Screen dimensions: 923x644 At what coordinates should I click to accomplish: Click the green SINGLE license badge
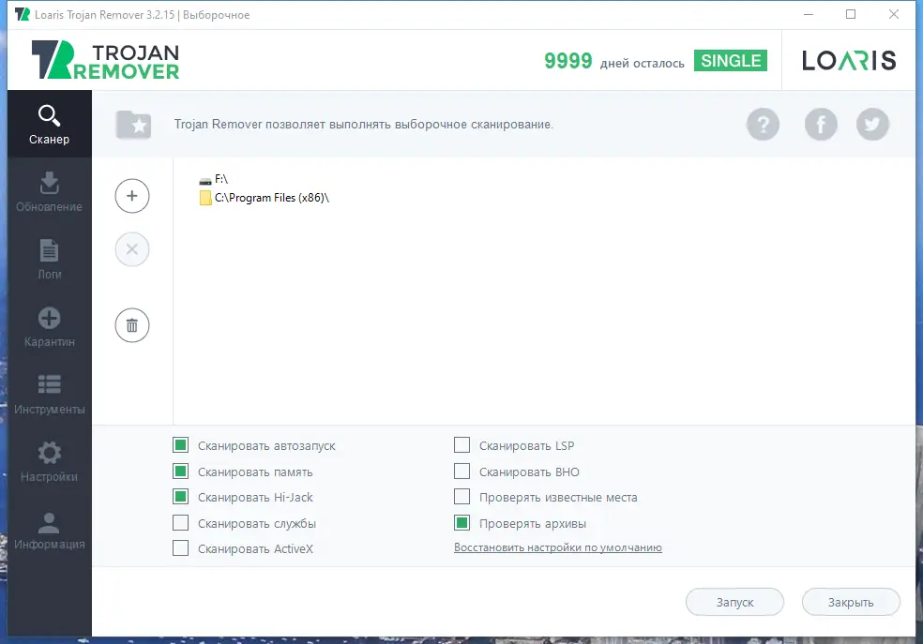coord(731,61)
